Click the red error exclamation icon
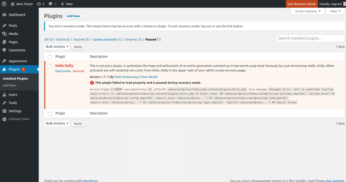346x182 pixels. 92,83
